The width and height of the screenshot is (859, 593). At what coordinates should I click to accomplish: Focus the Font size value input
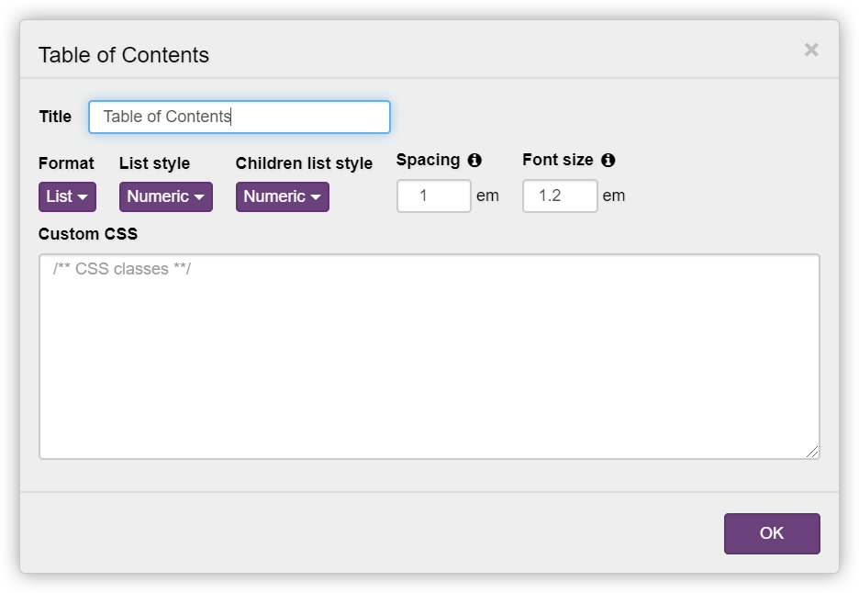560,196
